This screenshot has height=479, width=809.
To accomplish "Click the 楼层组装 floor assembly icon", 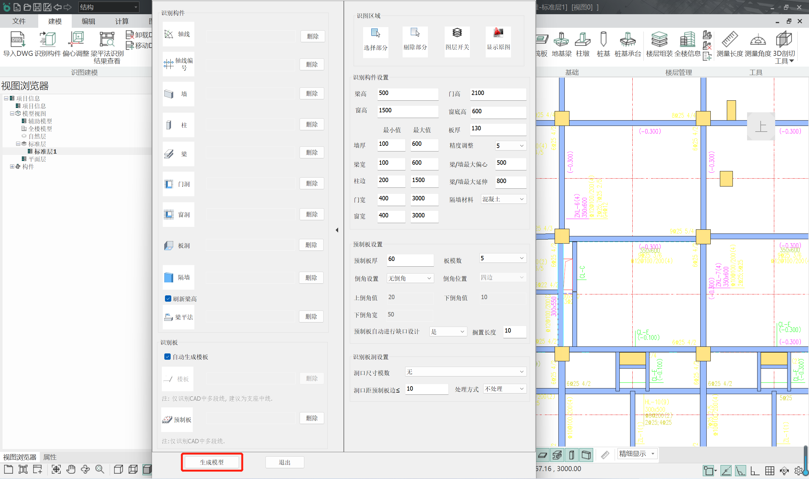I will click(x=659, y=40).
